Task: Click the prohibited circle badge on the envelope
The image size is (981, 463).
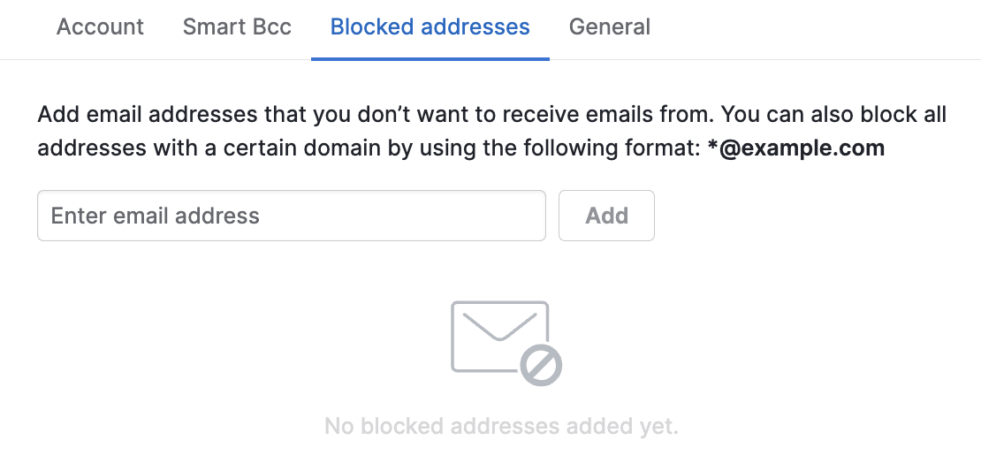Action: (541, 365)
